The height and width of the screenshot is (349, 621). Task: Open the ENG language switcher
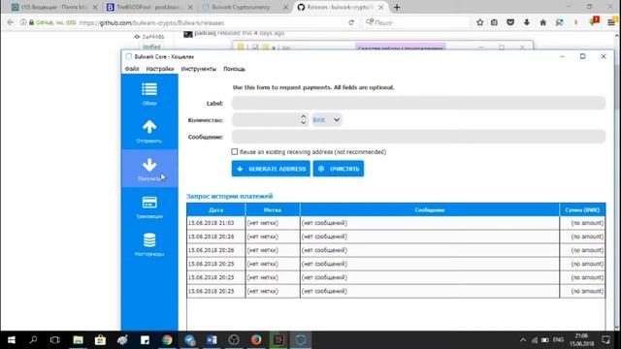[558, 340]
